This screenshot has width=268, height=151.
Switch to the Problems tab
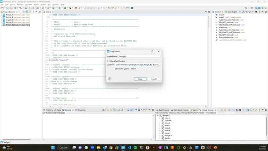(x=48, y=110)
